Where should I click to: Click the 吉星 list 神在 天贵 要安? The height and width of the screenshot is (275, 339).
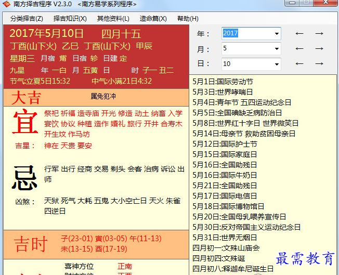coord(68,146)
